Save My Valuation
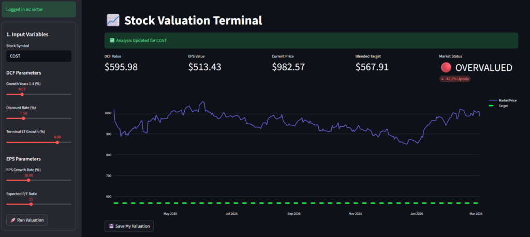The width and height of the screenshot is (530, 237). tap(129, 226)
